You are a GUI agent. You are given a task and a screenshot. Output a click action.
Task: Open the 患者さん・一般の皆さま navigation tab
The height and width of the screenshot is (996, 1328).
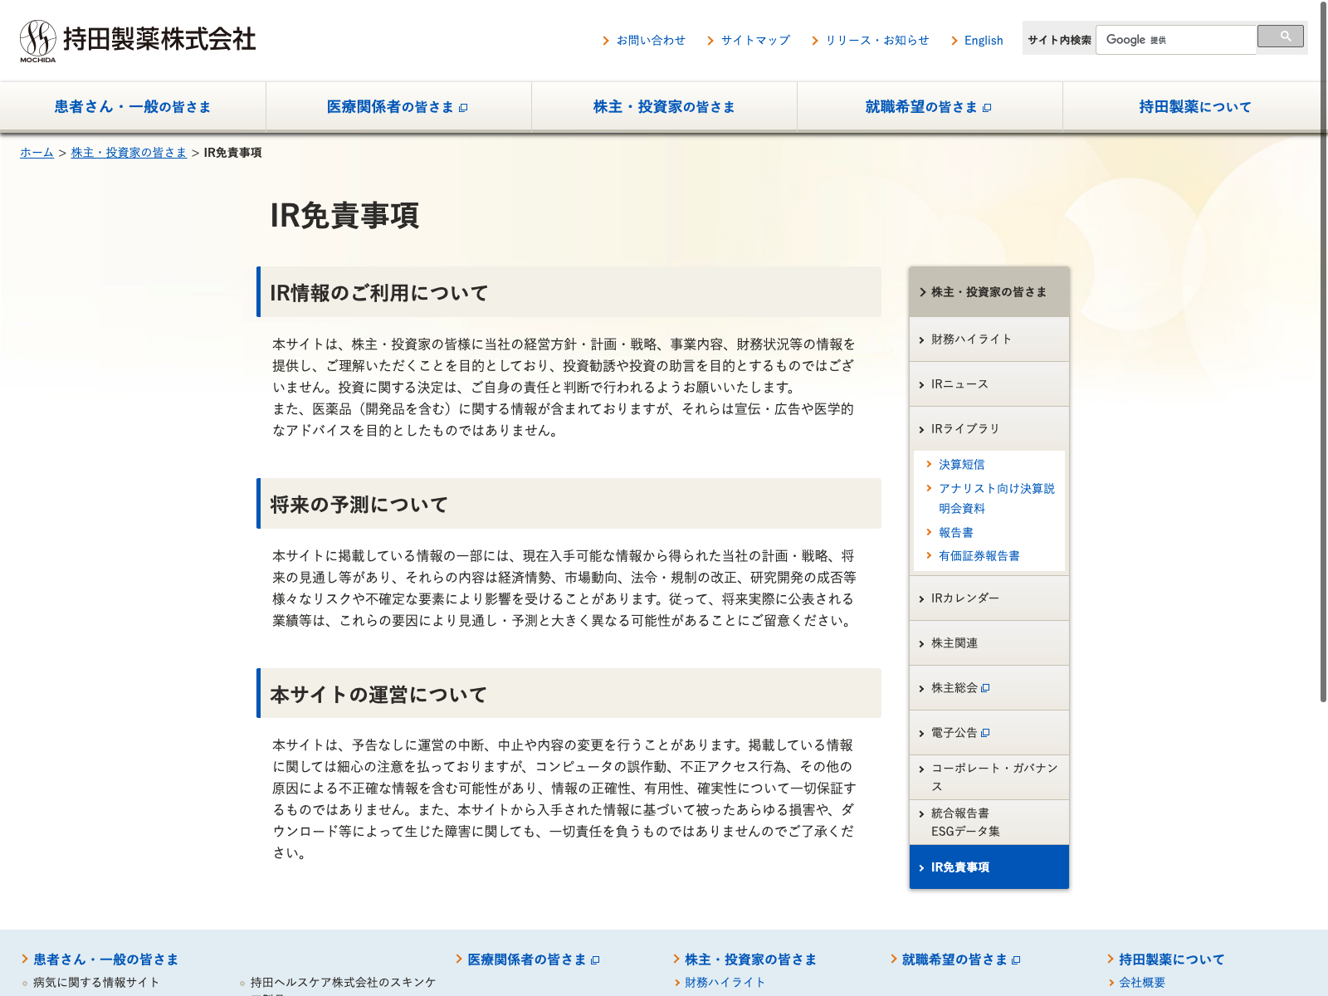point(133,107)
